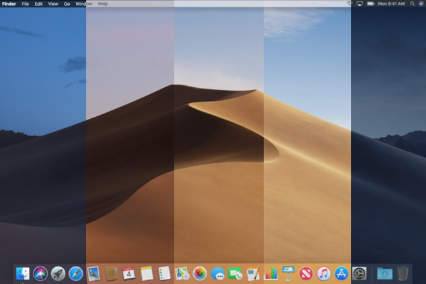Open Reminders list icon

165,274
